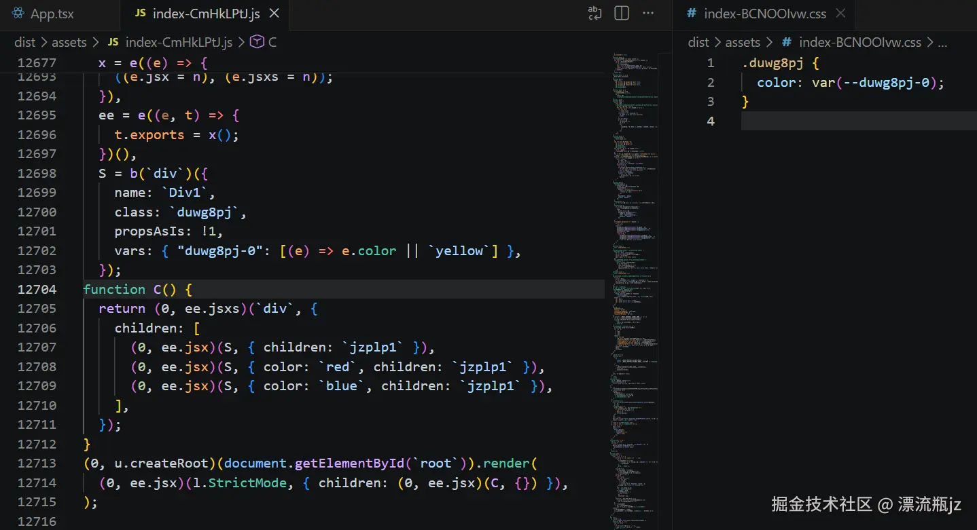Split the editor to the right
977x530 pixels.
[x=621, y=14]
